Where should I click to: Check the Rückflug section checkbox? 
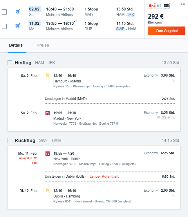click(x=10, y=140)
